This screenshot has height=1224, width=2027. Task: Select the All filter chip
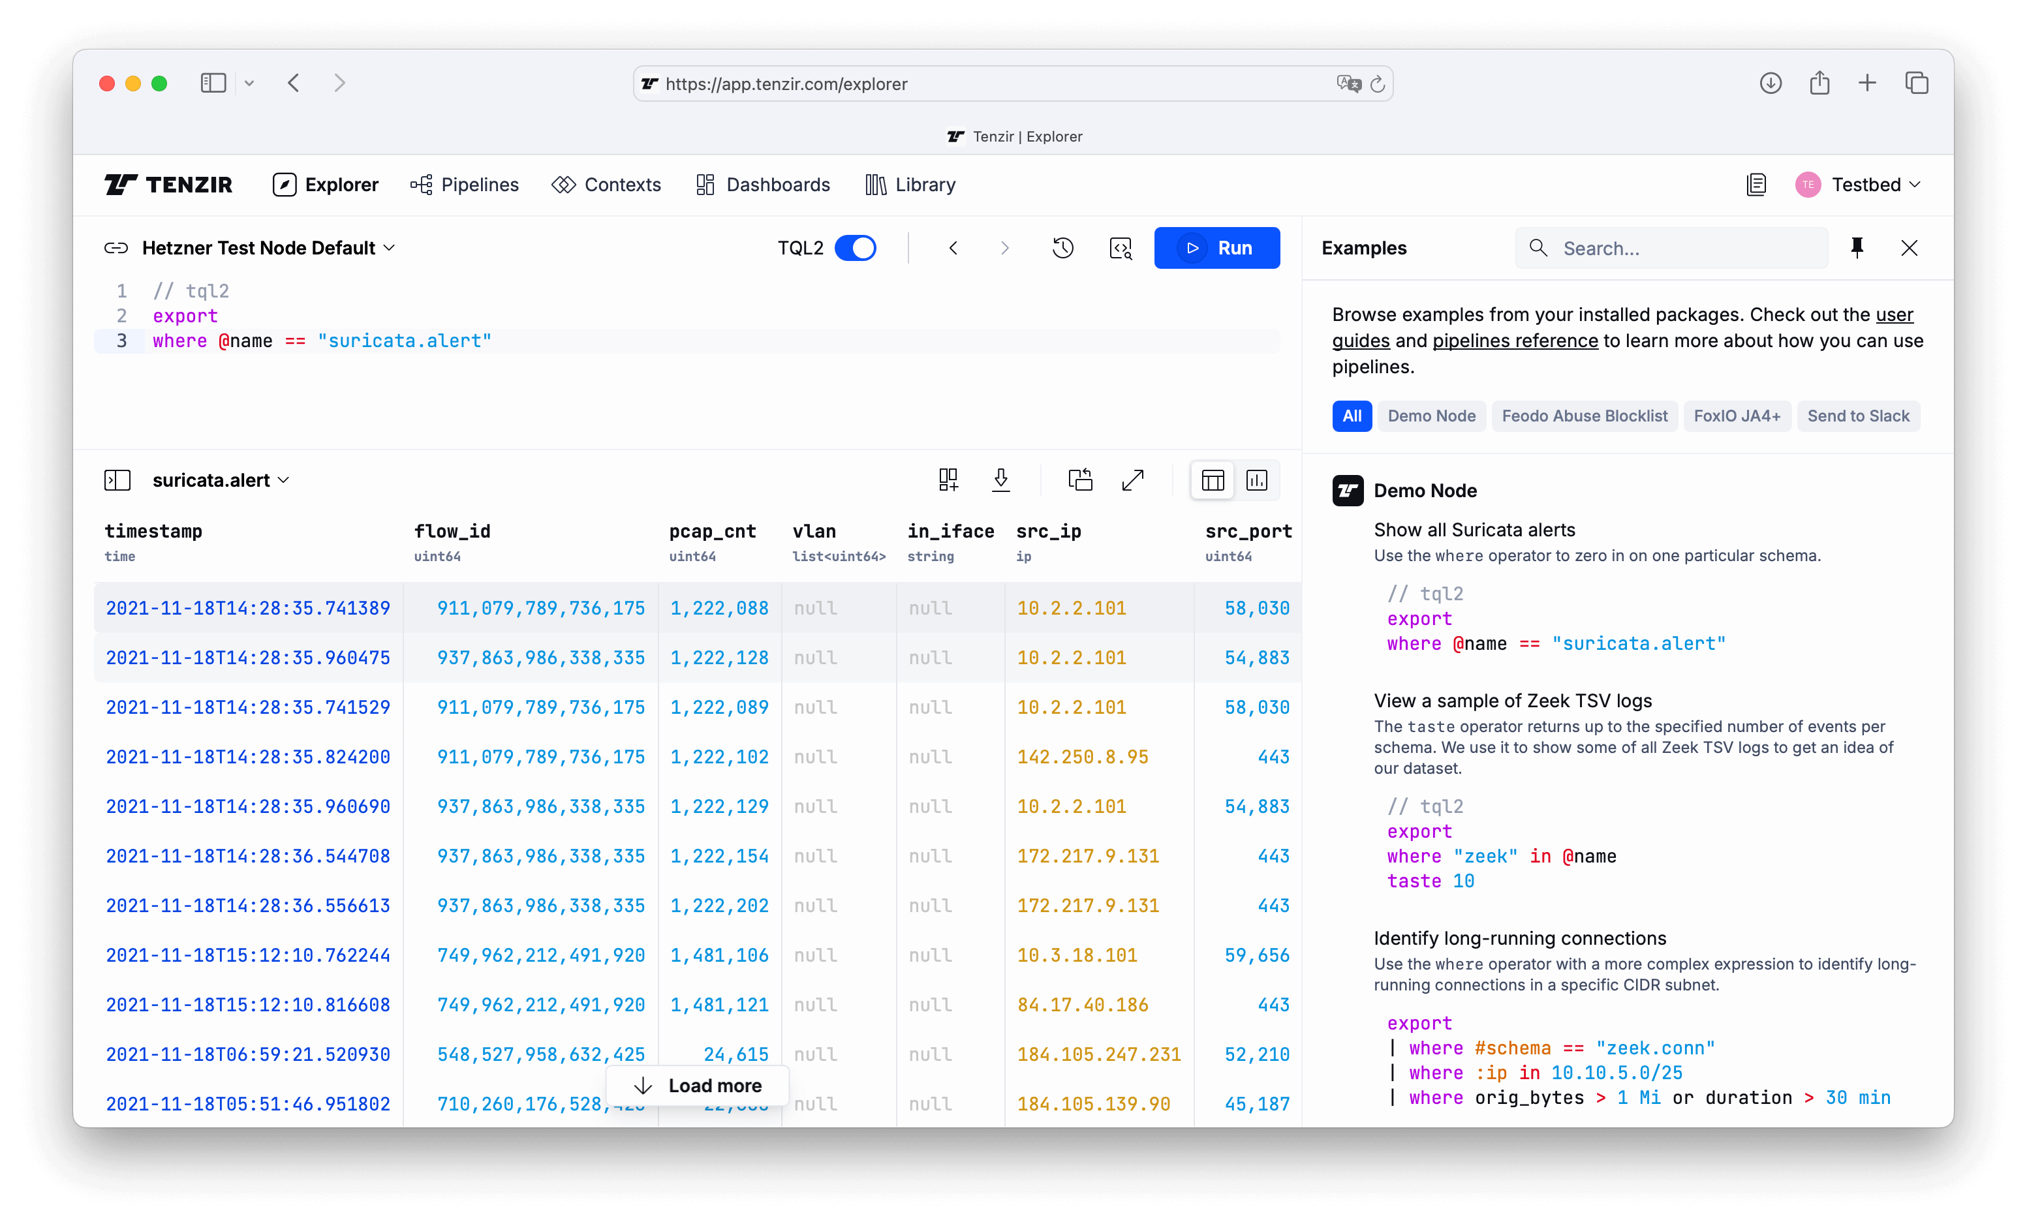pos(1352,416)
